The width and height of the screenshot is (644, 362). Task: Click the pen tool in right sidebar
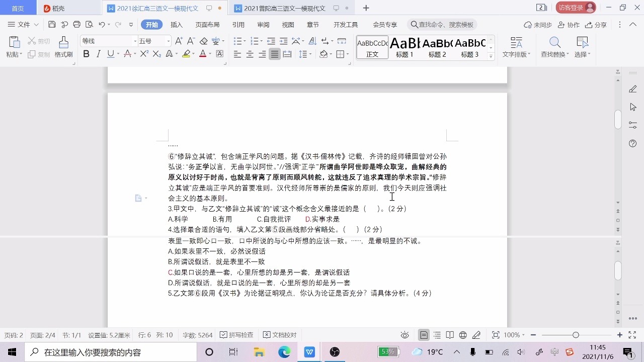pyautogui.click(x=633, y=89)
